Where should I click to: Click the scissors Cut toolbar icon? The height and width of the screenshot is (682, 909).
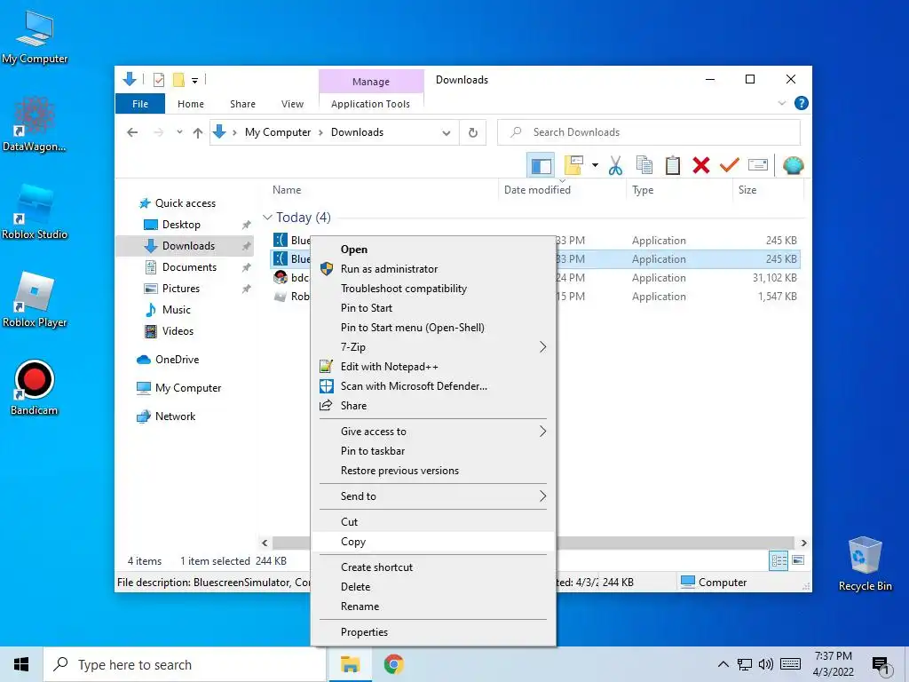tap(615, 166)
